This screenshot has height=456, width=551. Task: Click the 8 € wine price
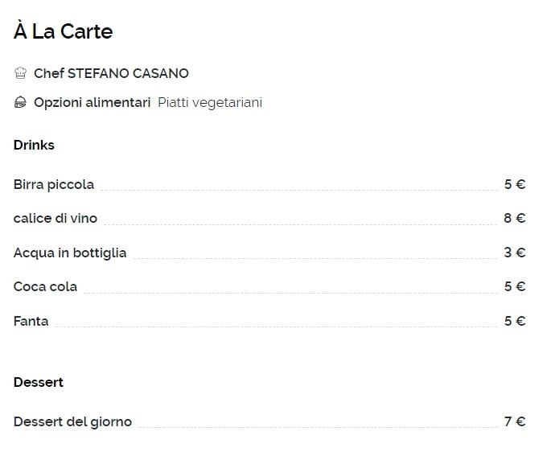coord(515,218)
